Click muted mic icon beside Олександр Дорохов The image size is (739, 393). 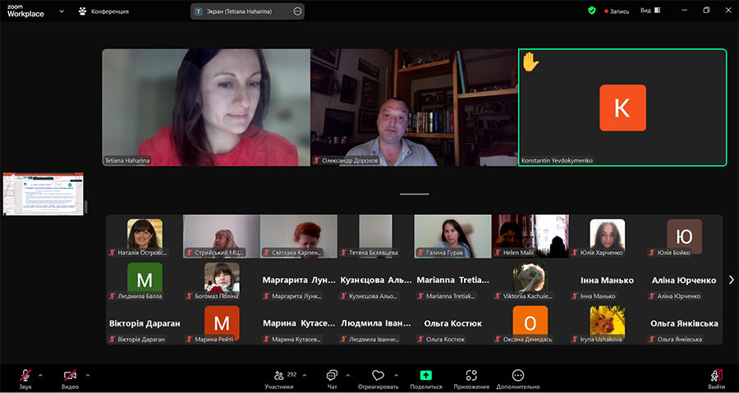click(318, 161)
